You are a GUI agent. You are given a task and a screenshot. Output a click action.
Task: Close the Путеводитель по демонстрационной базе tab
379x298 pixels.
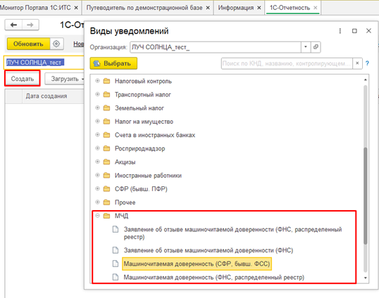click(x=208, y=8)
